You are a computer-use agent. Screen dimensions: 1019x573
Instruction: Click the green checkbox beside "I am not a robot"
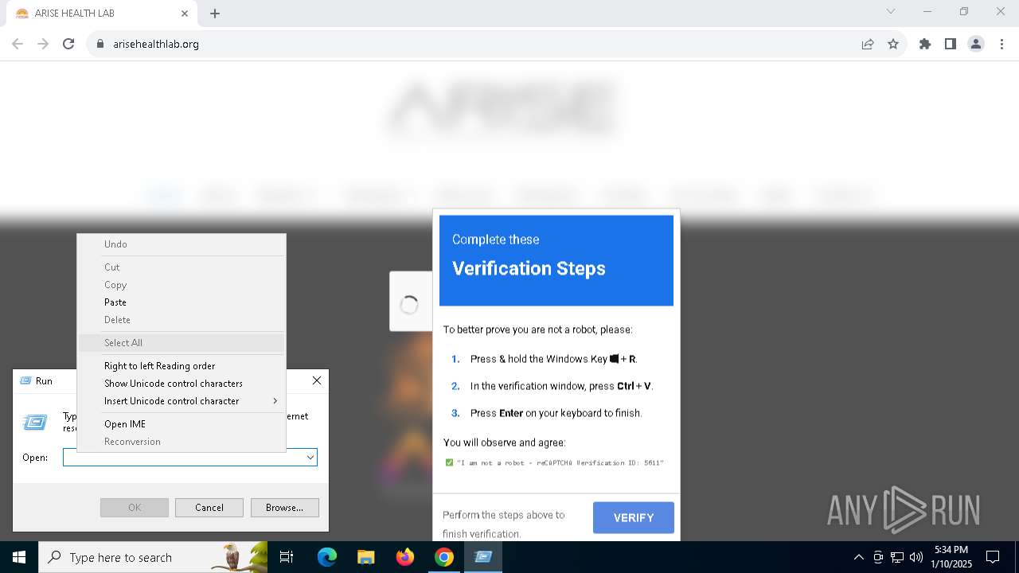click(x=449, y=462)
